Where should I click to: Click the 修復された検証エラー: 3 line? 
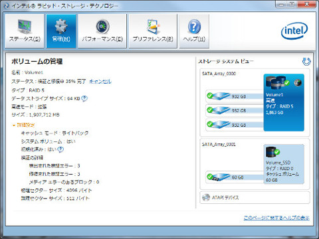point(54,174)
